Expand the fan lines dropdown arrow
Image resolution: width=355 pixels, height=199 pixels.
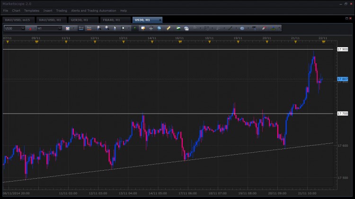[224, 28]
